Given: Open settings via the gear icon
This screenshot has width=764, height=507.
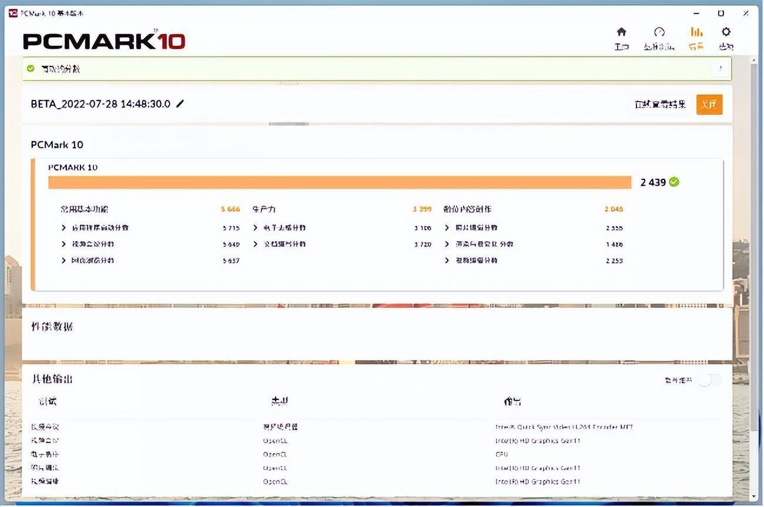Looking at the screenshot, I should coord(726,32).
